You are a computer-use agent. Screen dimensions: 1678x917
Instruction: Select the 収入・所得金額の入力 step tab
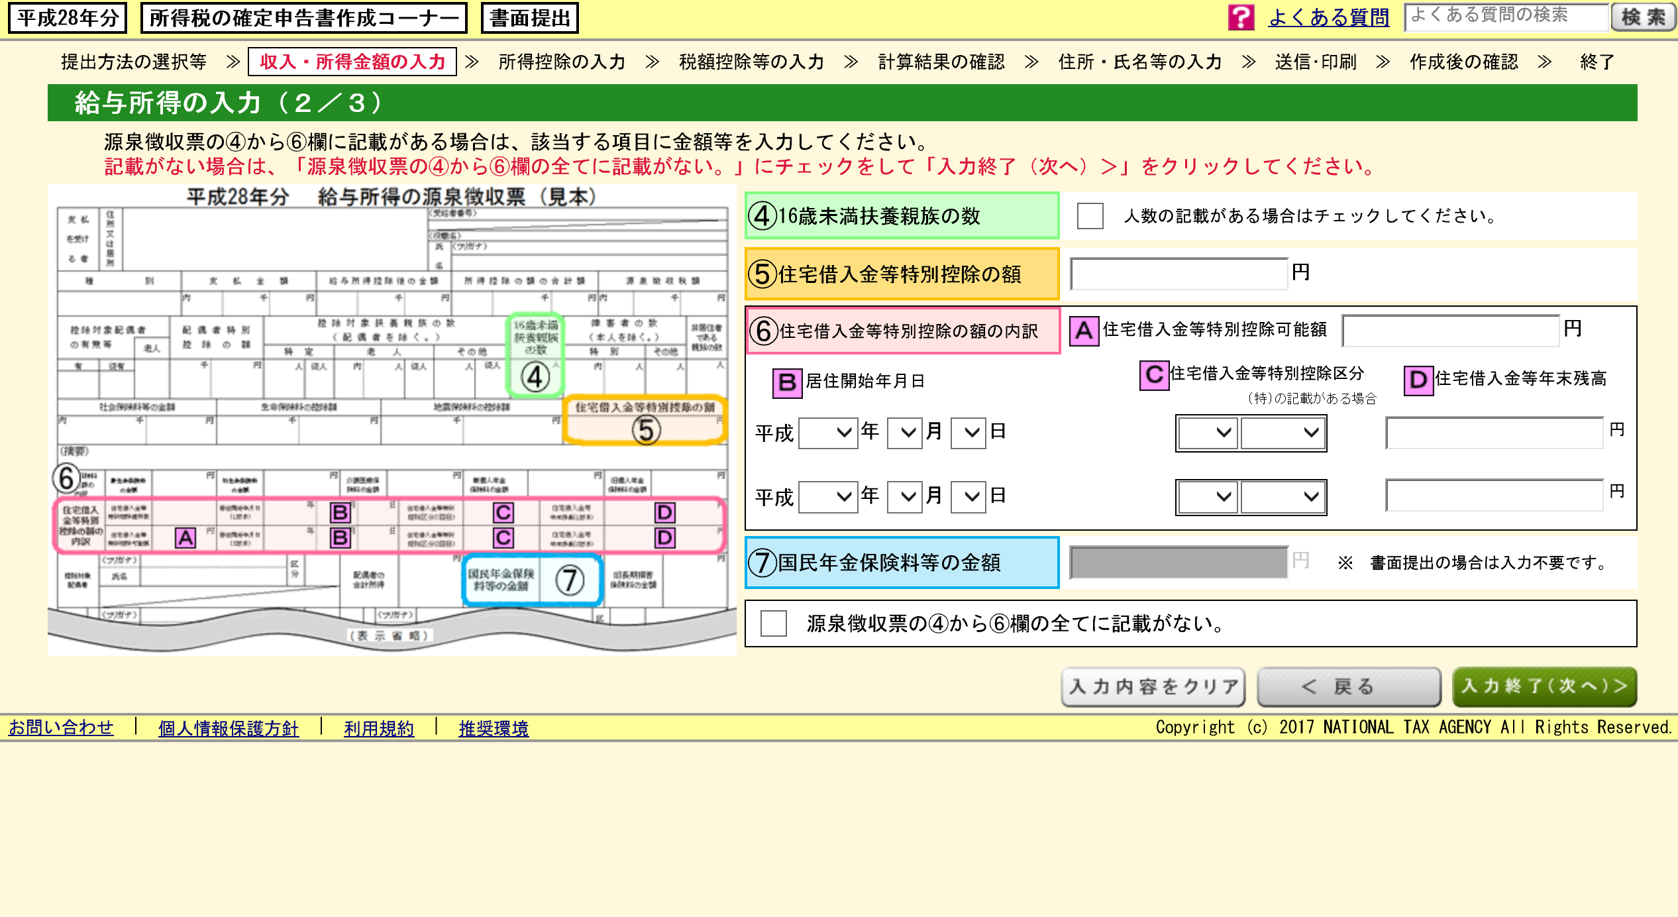(x=352, y=62)
